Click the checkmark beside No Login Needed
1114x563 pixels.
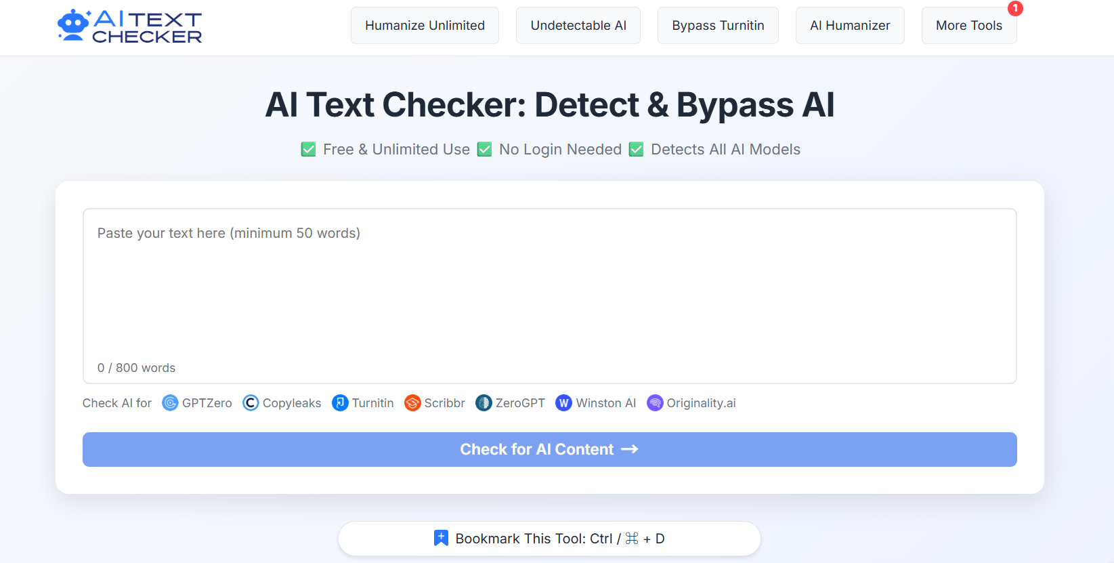(x=484, y=149)
